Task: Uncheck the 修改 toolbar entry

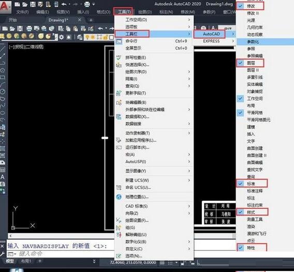Action: [x=251, y=6]
